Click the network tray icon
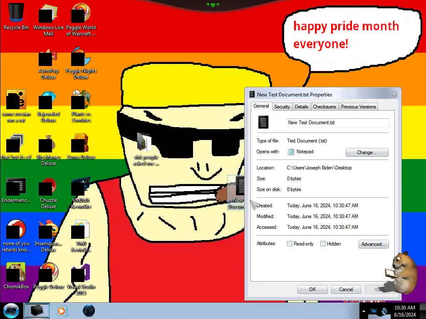 (374, 311)
